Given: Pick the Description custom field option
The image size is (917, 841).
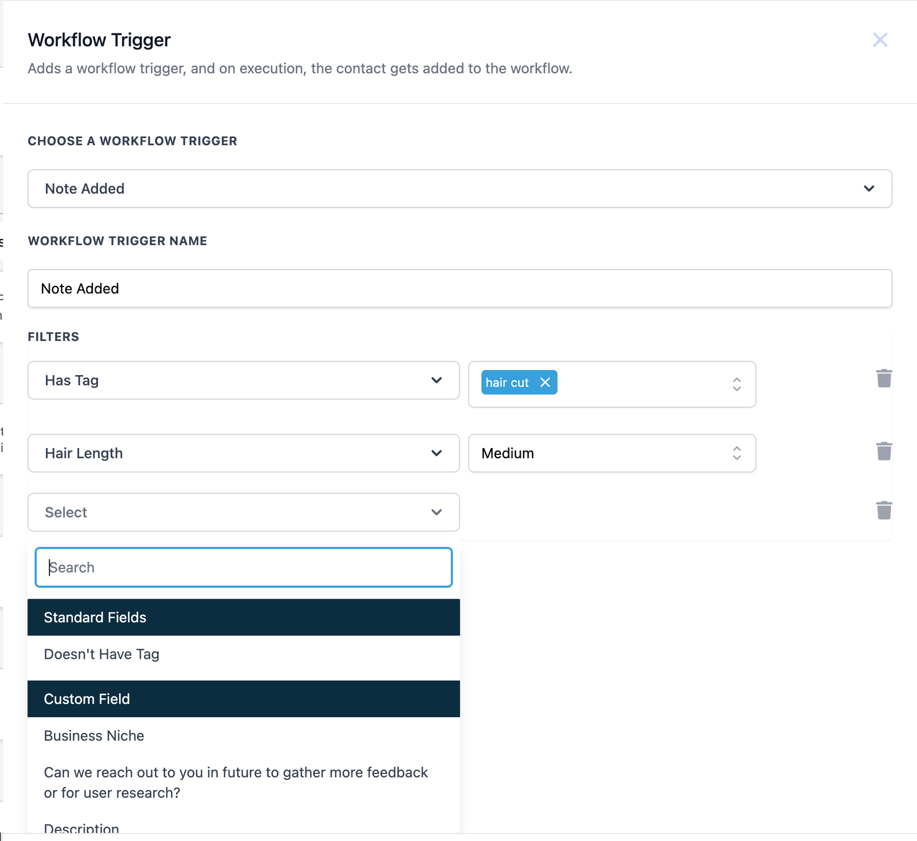Looking at the screenshot, I should pos(81,828).
